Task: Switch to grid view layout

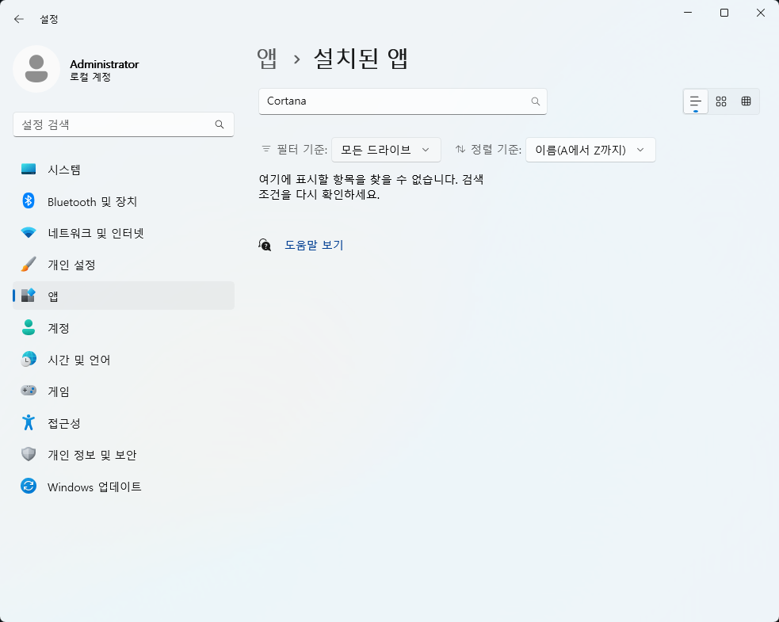Action: (x=721, y=101)
